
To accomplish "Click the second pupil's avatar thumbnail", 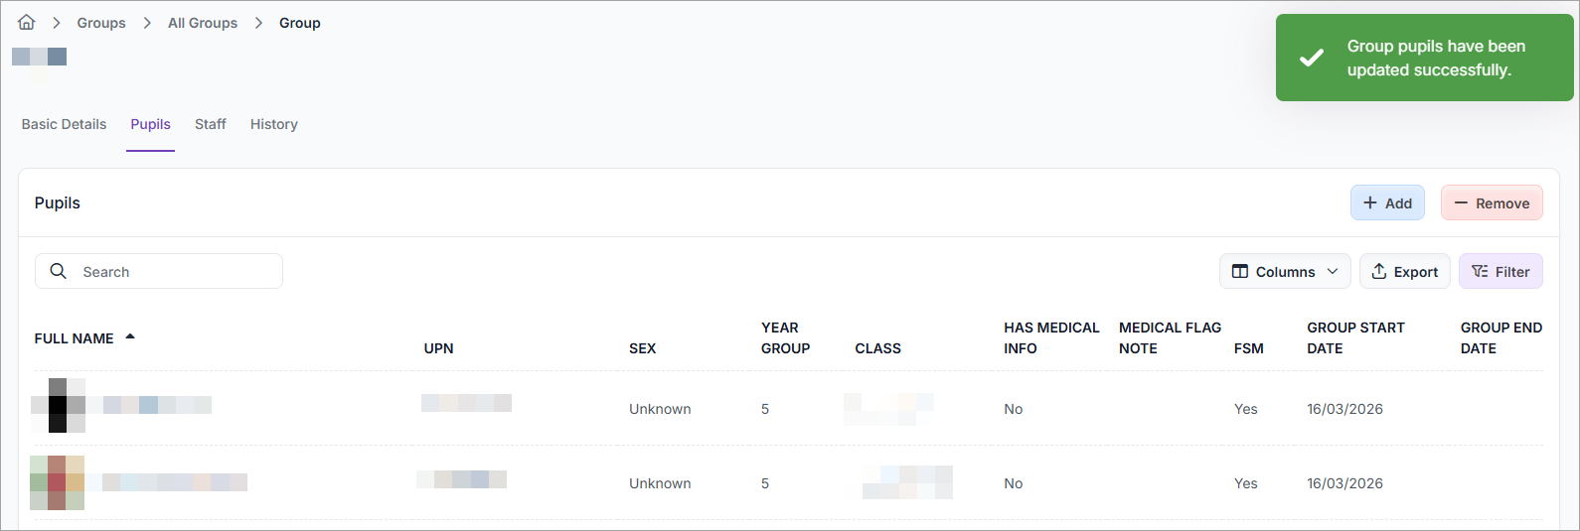I will pyautogui.click(x=58, y=482).
